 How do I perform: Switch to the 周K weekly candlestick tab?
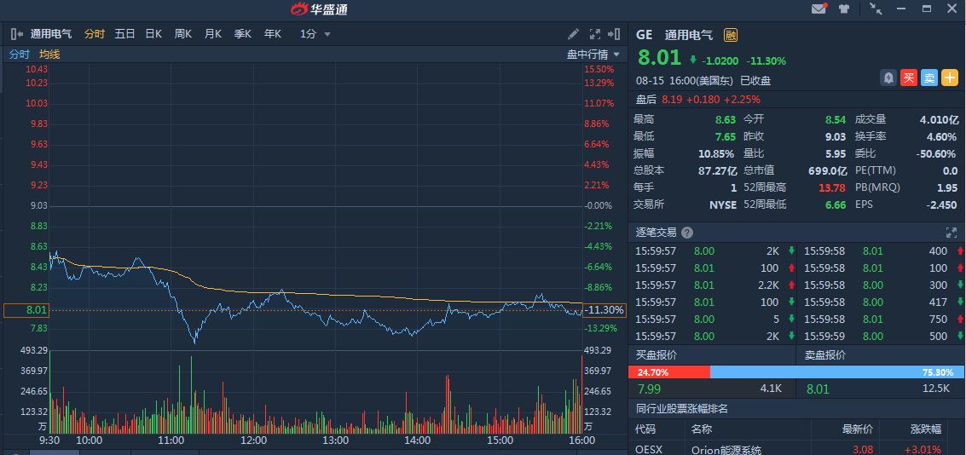tap(183, 34)
